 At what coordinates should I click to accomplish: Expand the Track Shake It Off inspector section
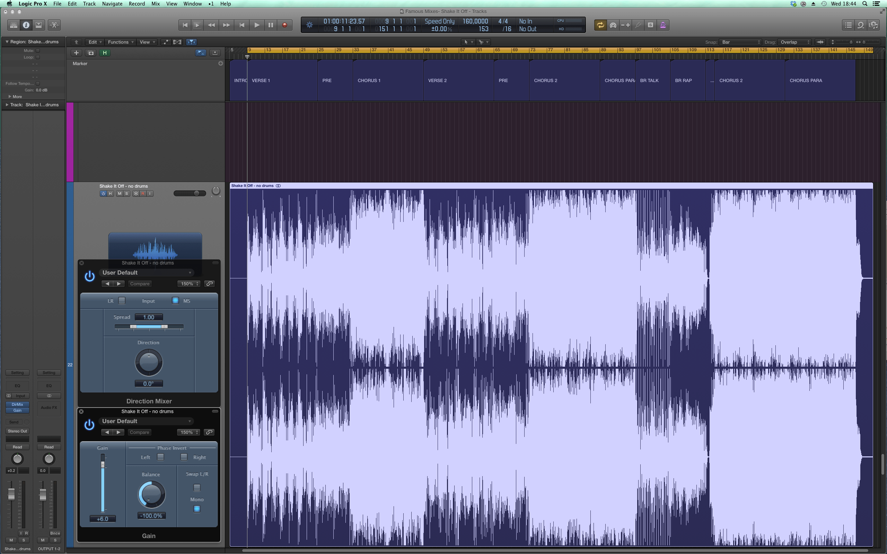pyautogui.click(x=7, y=105)
